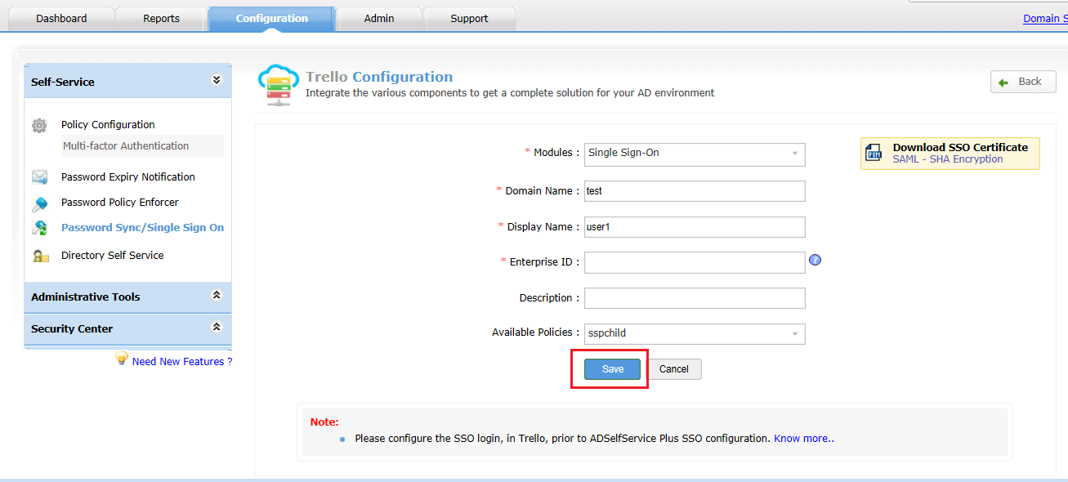
Task: Click the Password Sync/Single Sign On icon
Action: (39, 228)
